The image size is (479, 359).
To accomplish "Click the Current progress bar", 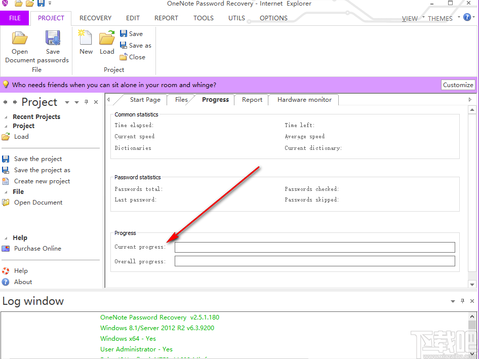I will (x=314, y=247).
